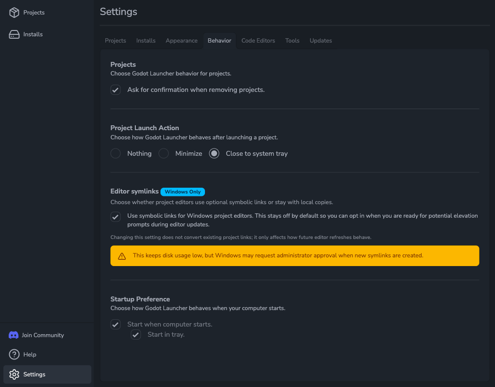495x387 pixels.
Task: Toggle Start when computer starts checkbox
Action: [116, 325]
